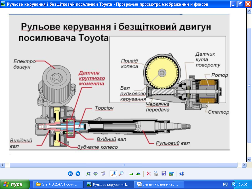
Task: Click the horizontal scrollbar thumb
Action: coord(123,165)
